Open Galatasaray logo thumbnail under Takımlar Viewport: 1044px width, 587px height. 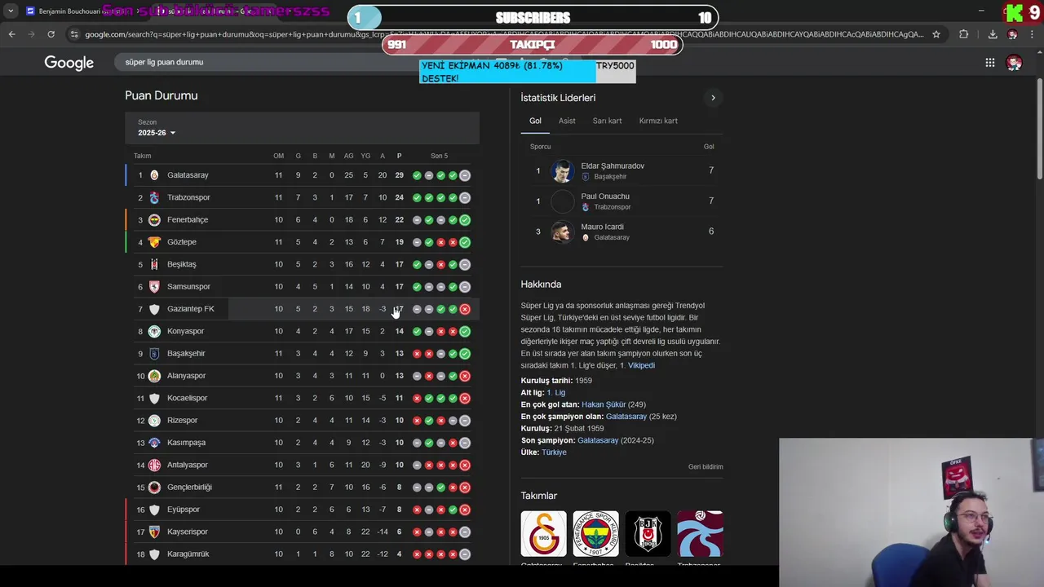coord(543,534)
